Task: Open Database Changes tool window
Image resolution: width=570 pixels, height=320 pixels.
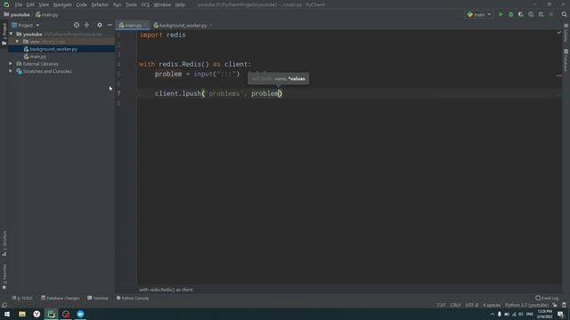Action: click(x=60, y=298)
